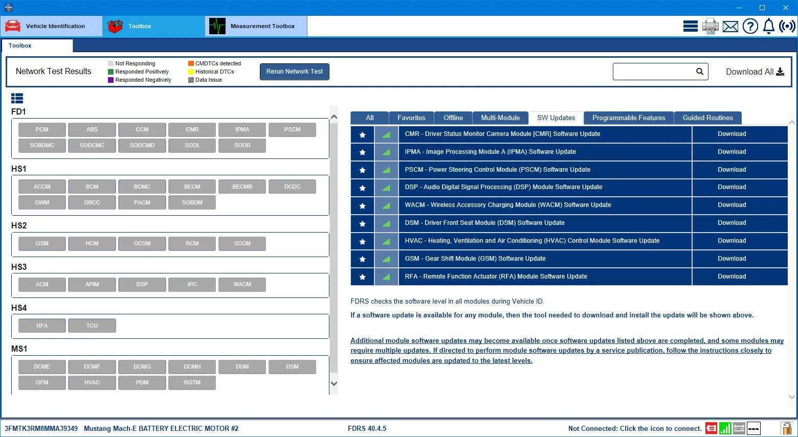Favorite the GSM Gear Shift Module update
This screenshot has height=437, width=798.
coord(362,259)
